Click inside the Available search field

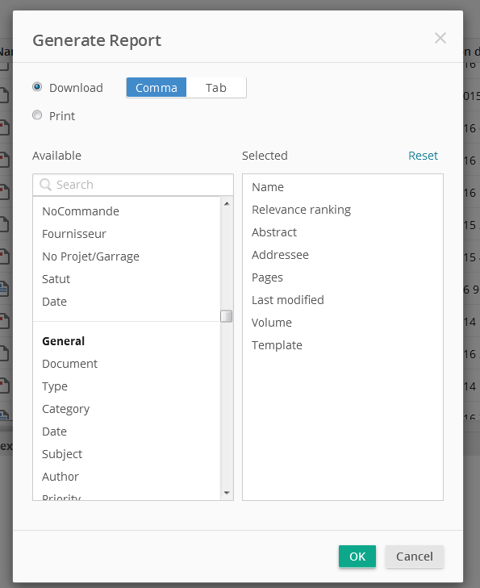(133, 185)
